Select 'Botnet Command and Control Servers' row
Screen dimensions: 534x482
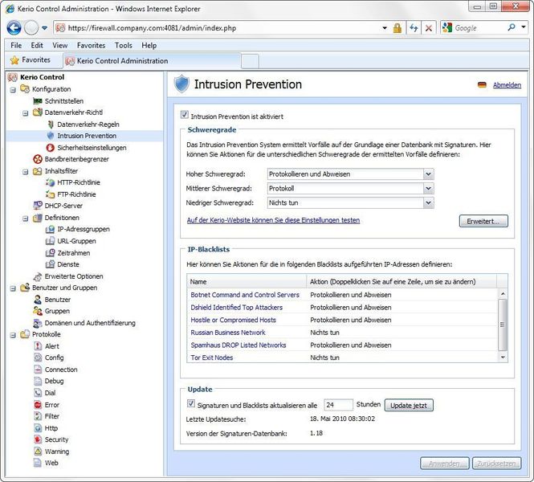point(342,295)
